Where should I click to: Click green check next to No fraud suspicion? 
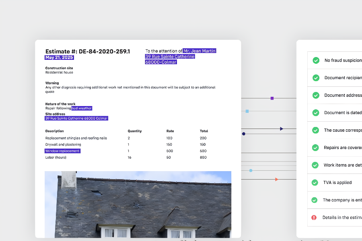[316, 60]
